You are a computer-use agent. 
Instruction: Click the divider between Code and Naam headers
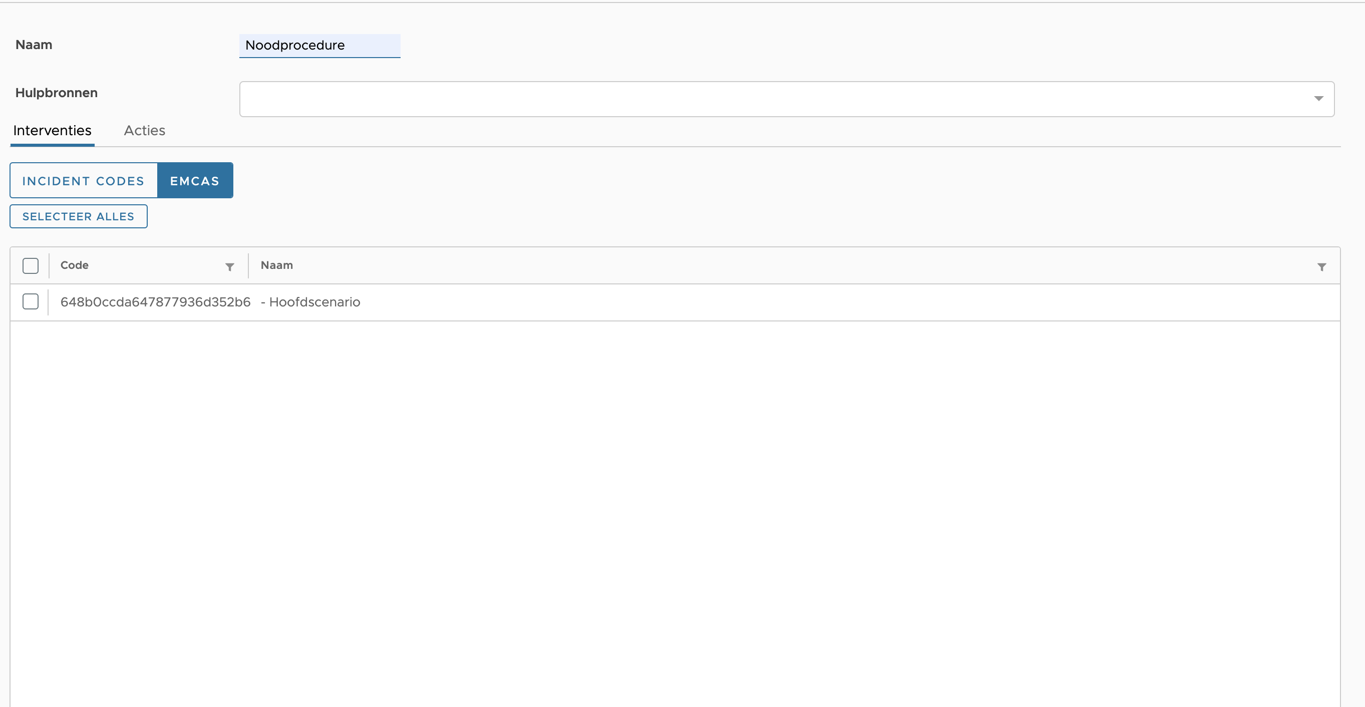(x=248, y=265)
